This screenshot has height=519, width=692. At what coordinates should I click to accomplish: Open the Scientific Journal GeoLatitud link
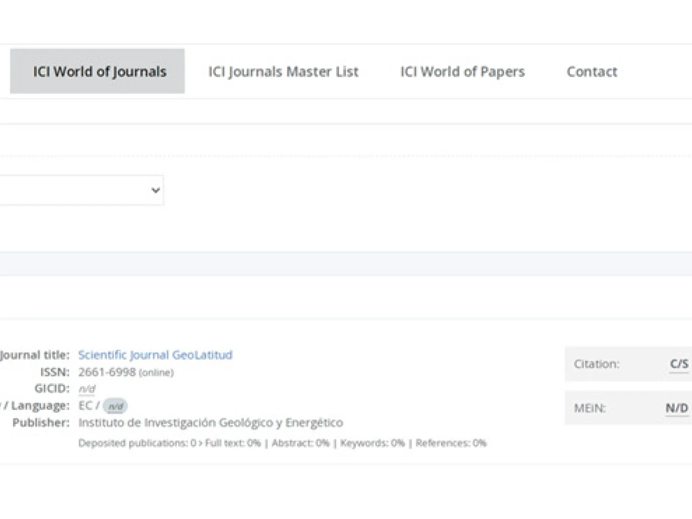(x=155, y=355)
